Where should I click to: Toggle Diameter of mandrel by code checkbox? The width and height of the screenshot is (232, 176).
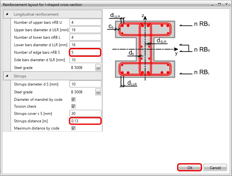(x=73, y=99)
